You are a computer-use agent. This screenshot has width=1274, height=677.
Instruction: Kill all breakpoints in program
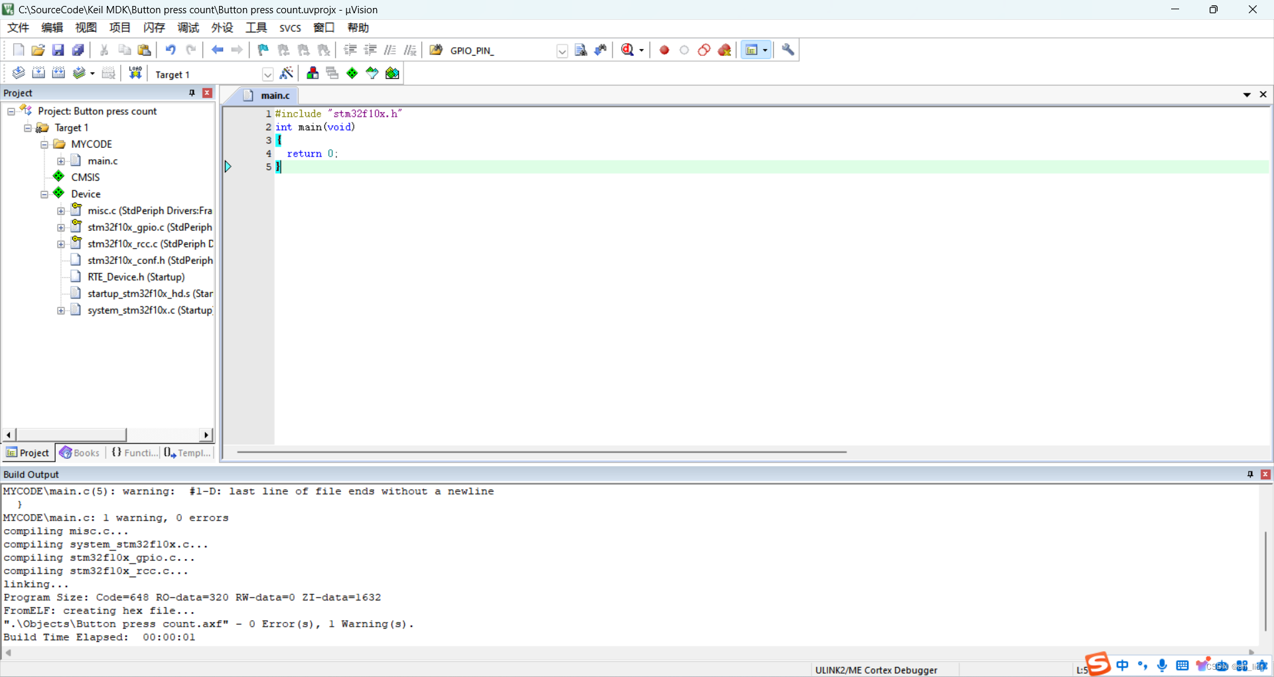(x=724, y=50)
